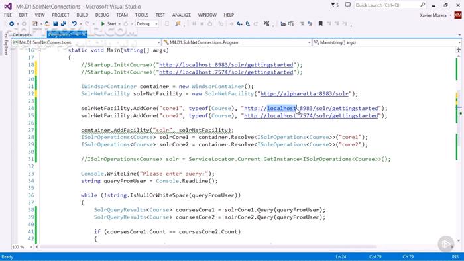Open the Test Explorer side panel tab

[x=5, y=43]
